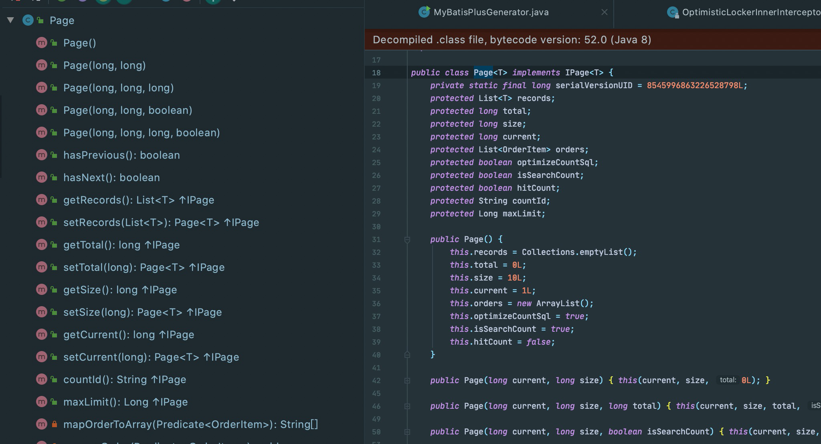Click method icon of Page(long, long, boolean)
The width and height of the screenshot is (821, 444).
[x=42, y=110]
